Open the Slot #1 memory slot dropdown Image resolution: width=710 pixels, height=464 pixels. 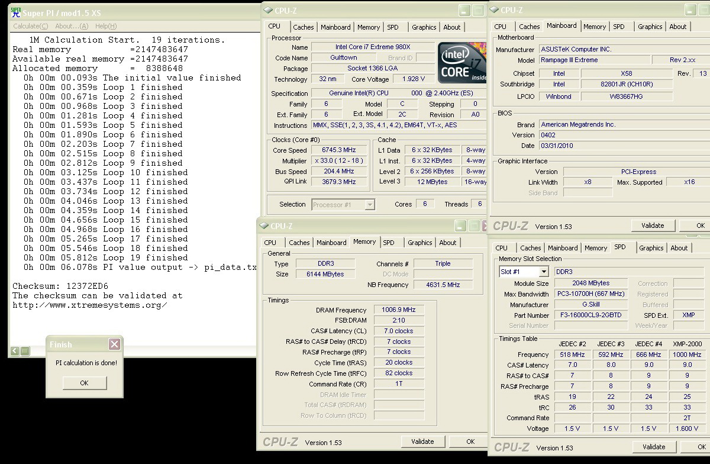pos(543,272)
